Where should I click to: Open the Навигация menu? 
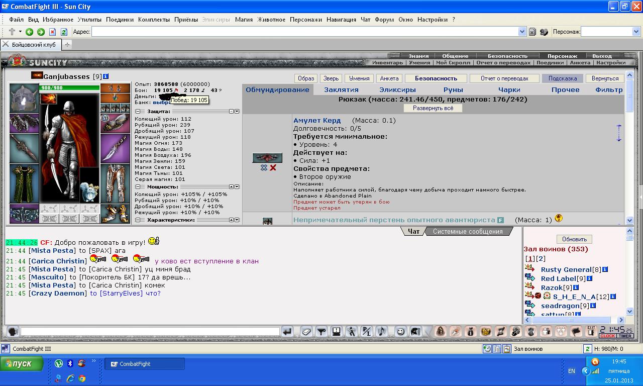[341, 20]
